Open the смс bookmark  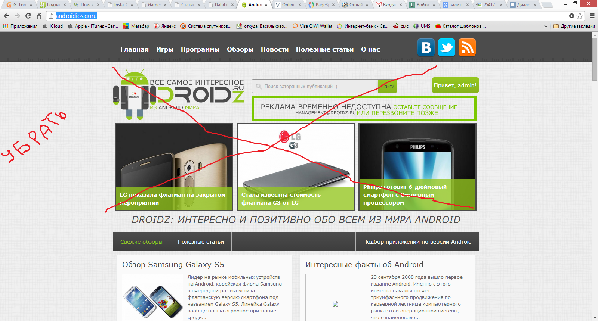pyautogui.click(x=401, y=26)
